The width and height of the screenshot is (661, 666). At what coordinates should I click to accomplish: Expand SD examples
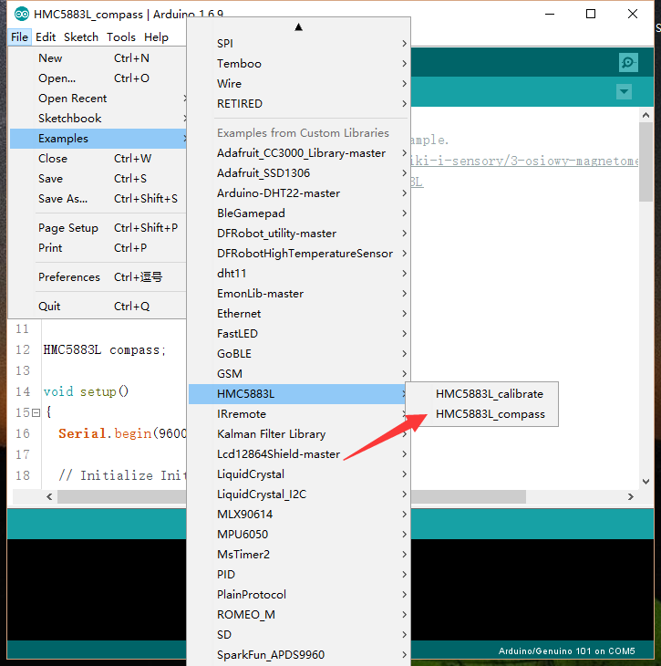pyautogui.click(x=299, y=635)
